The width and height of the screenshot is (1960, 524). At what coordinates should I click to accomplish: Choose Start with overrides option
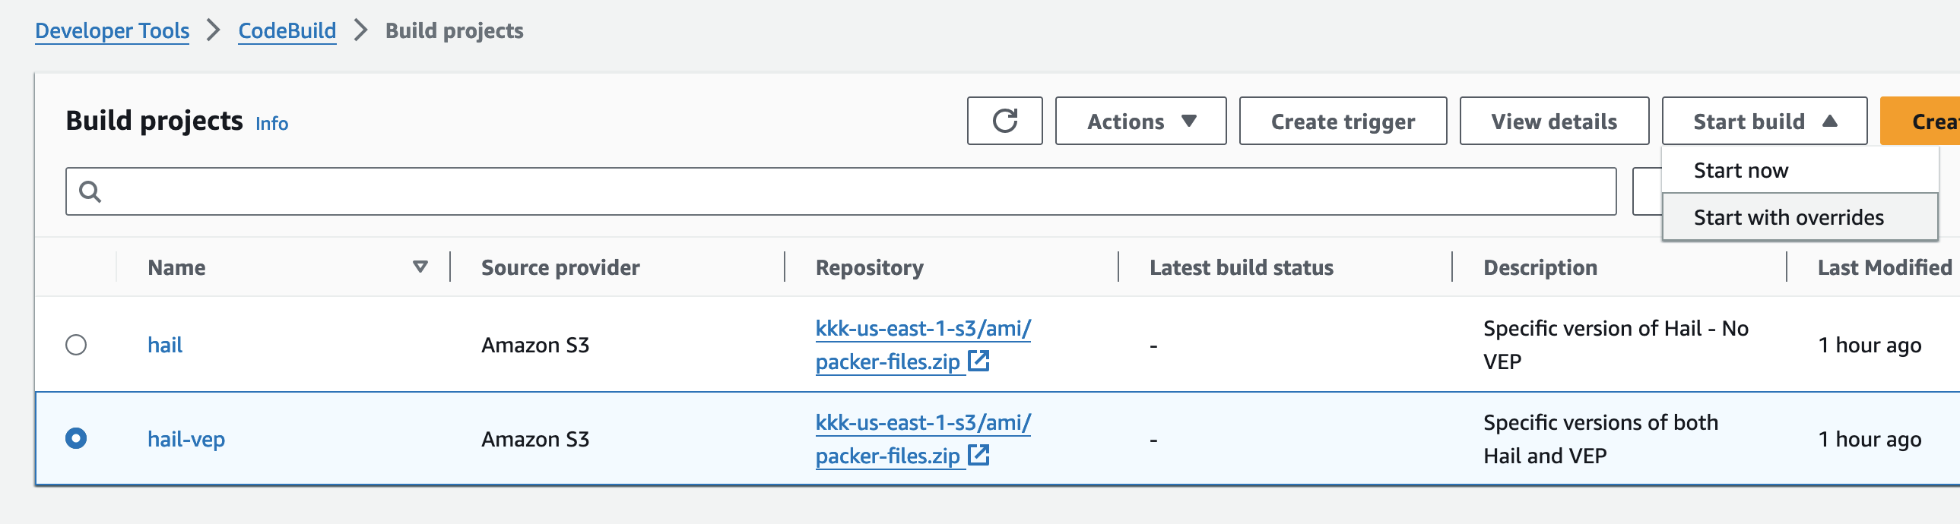(1800, 217)
